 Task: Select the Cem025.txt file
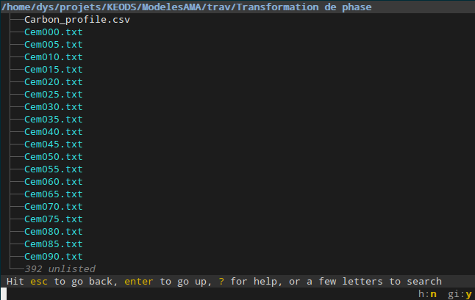54,95
